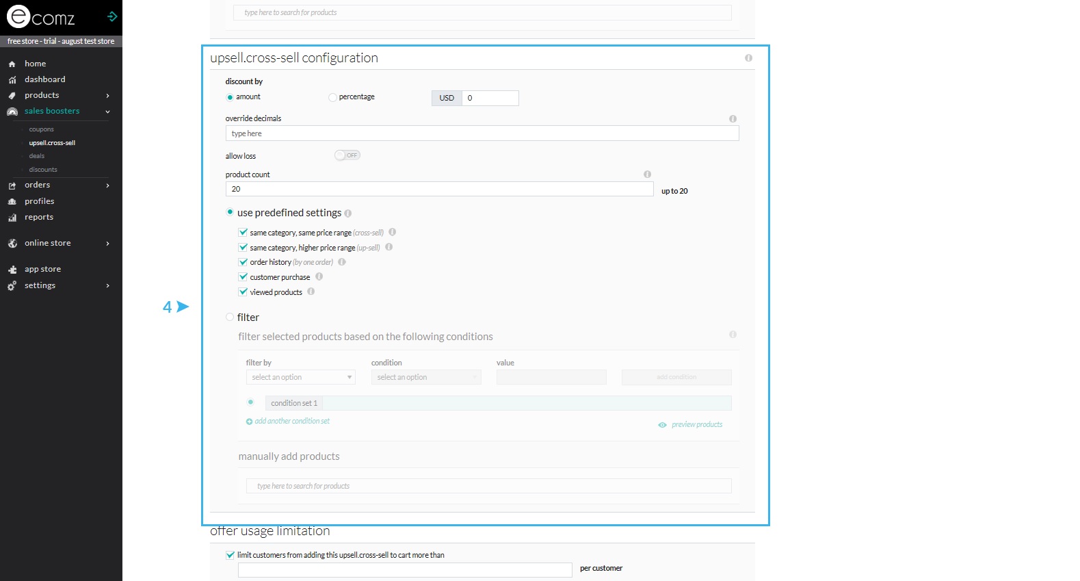
Task: Click the home icon in sidebar
Action: (12, 64)
